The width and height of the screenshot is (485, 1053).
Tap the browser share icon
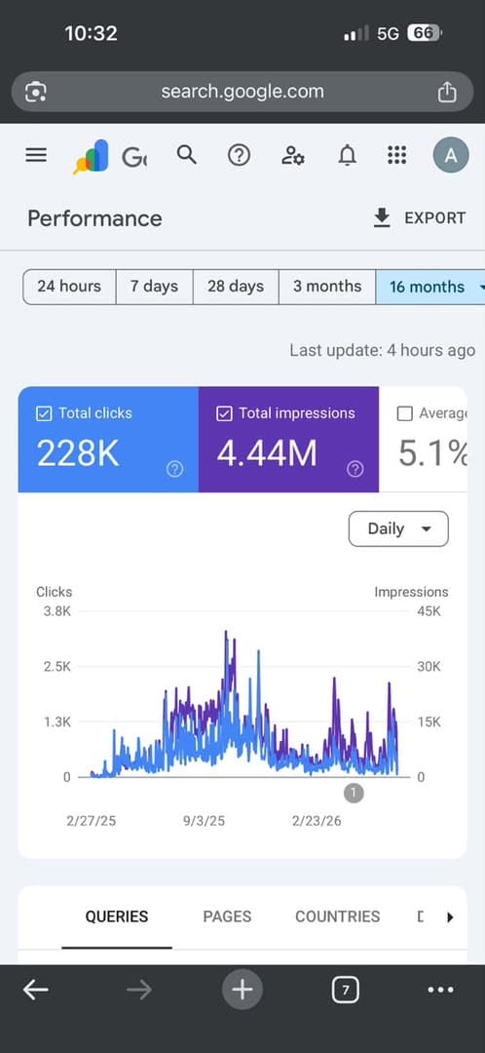click(x=447, y=92)
